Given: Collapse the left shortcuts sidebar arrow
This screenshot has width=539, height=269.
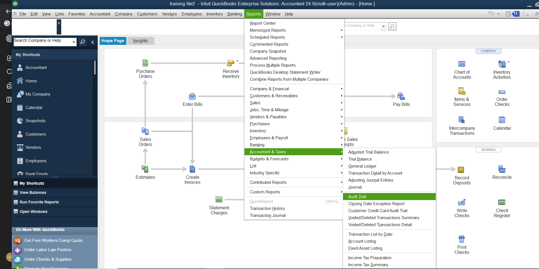Looking at the screenshot, I should (93, 42).
